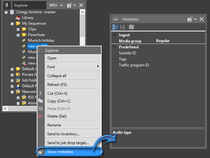Collapse the Predefined metadata section

[114, 47]
